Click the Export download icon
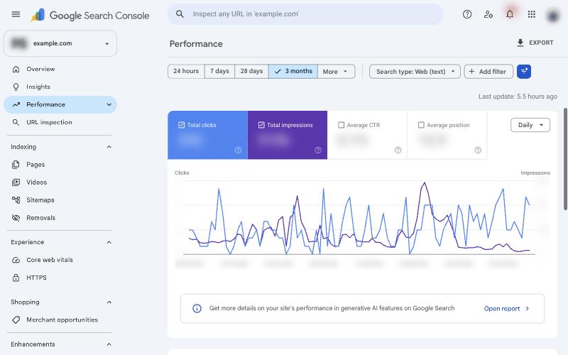568x355 pixels. (520, 43)
